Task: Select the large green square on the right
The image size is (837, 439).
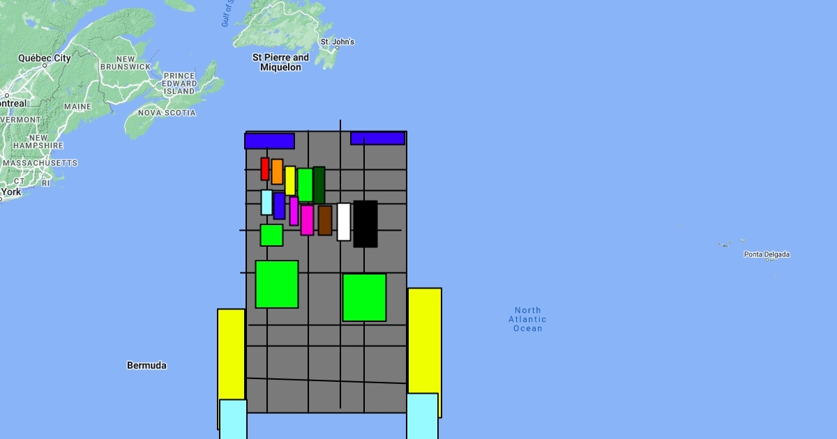Action: 364,298
